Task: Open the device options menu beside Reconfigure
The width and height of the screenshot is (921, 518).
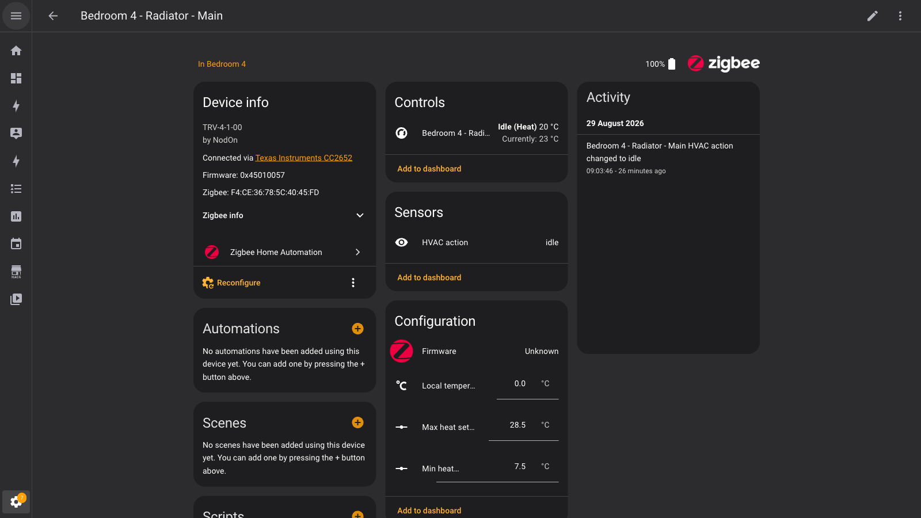Action: point(353,283)
